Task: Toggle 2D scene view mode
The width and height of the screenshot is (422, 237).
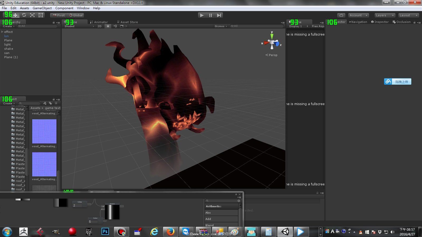Action: tap(99, 26)
